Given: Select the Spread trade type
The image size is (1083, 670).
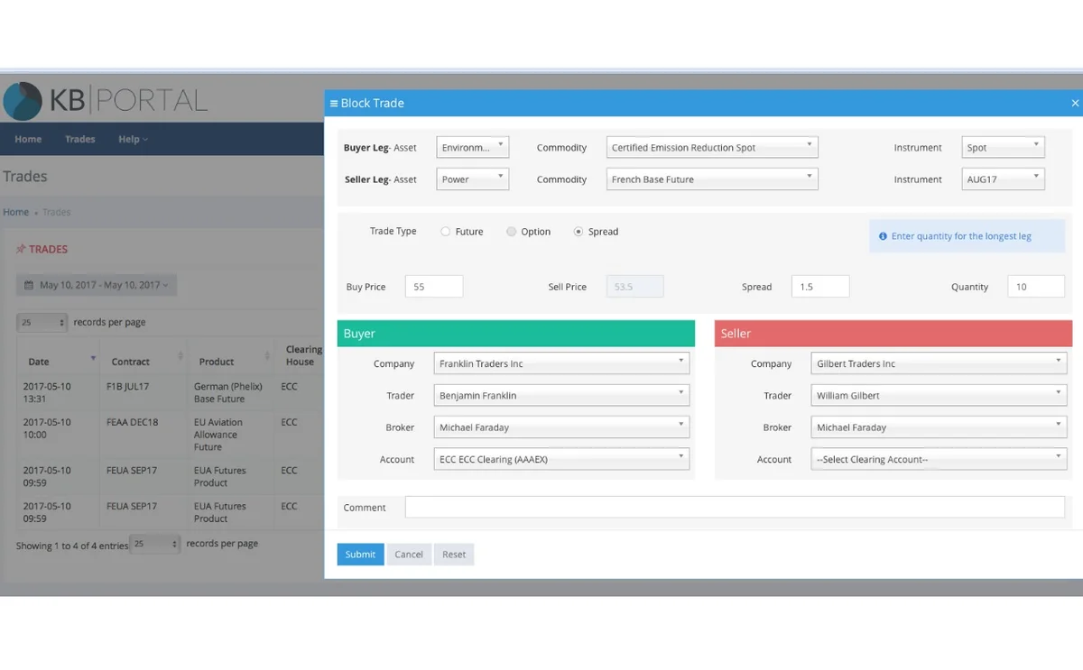Looking at the screenshot, I should tap(579, 232).
